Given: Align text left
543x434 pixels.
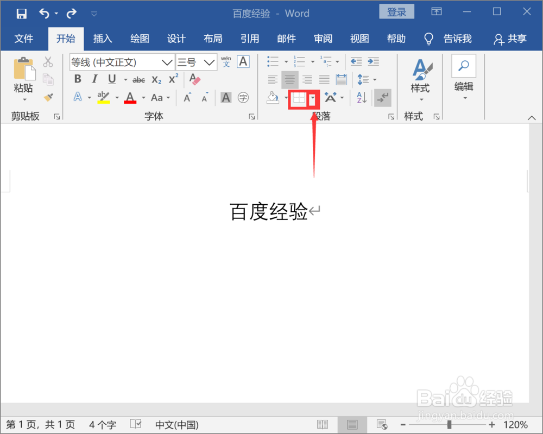Looking at the screenshot, I should point(273,80).
